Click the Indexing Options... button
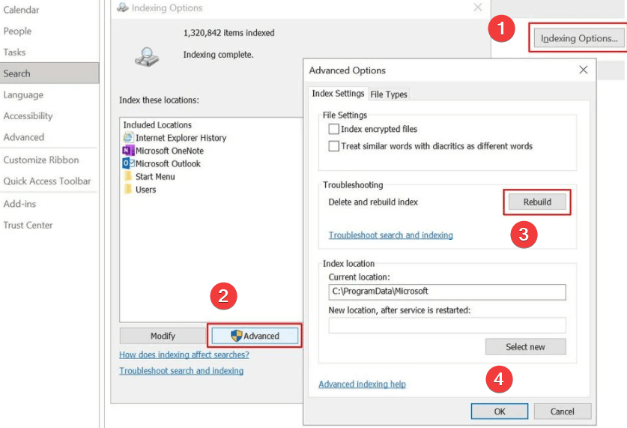The height and width of the screenshot is (428, 627). [578, 38]
